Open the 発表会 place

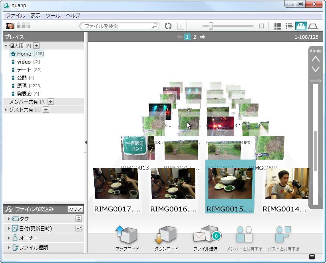(25, 94)
